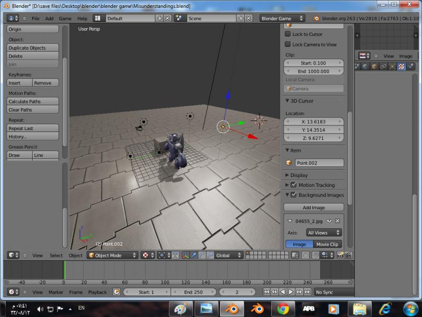The image size is (422, 317).
Task: Open the 3D View editor type selector
Action: (x=13, y=255)
